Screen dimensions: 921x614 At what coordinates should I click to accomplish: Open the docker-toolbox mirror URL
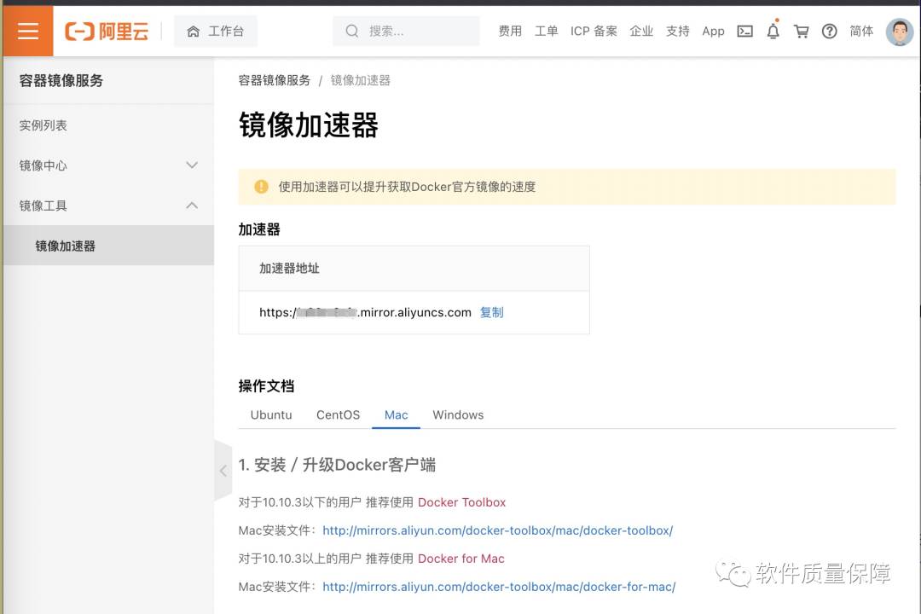pyautogui.click(x=497, y=530)
